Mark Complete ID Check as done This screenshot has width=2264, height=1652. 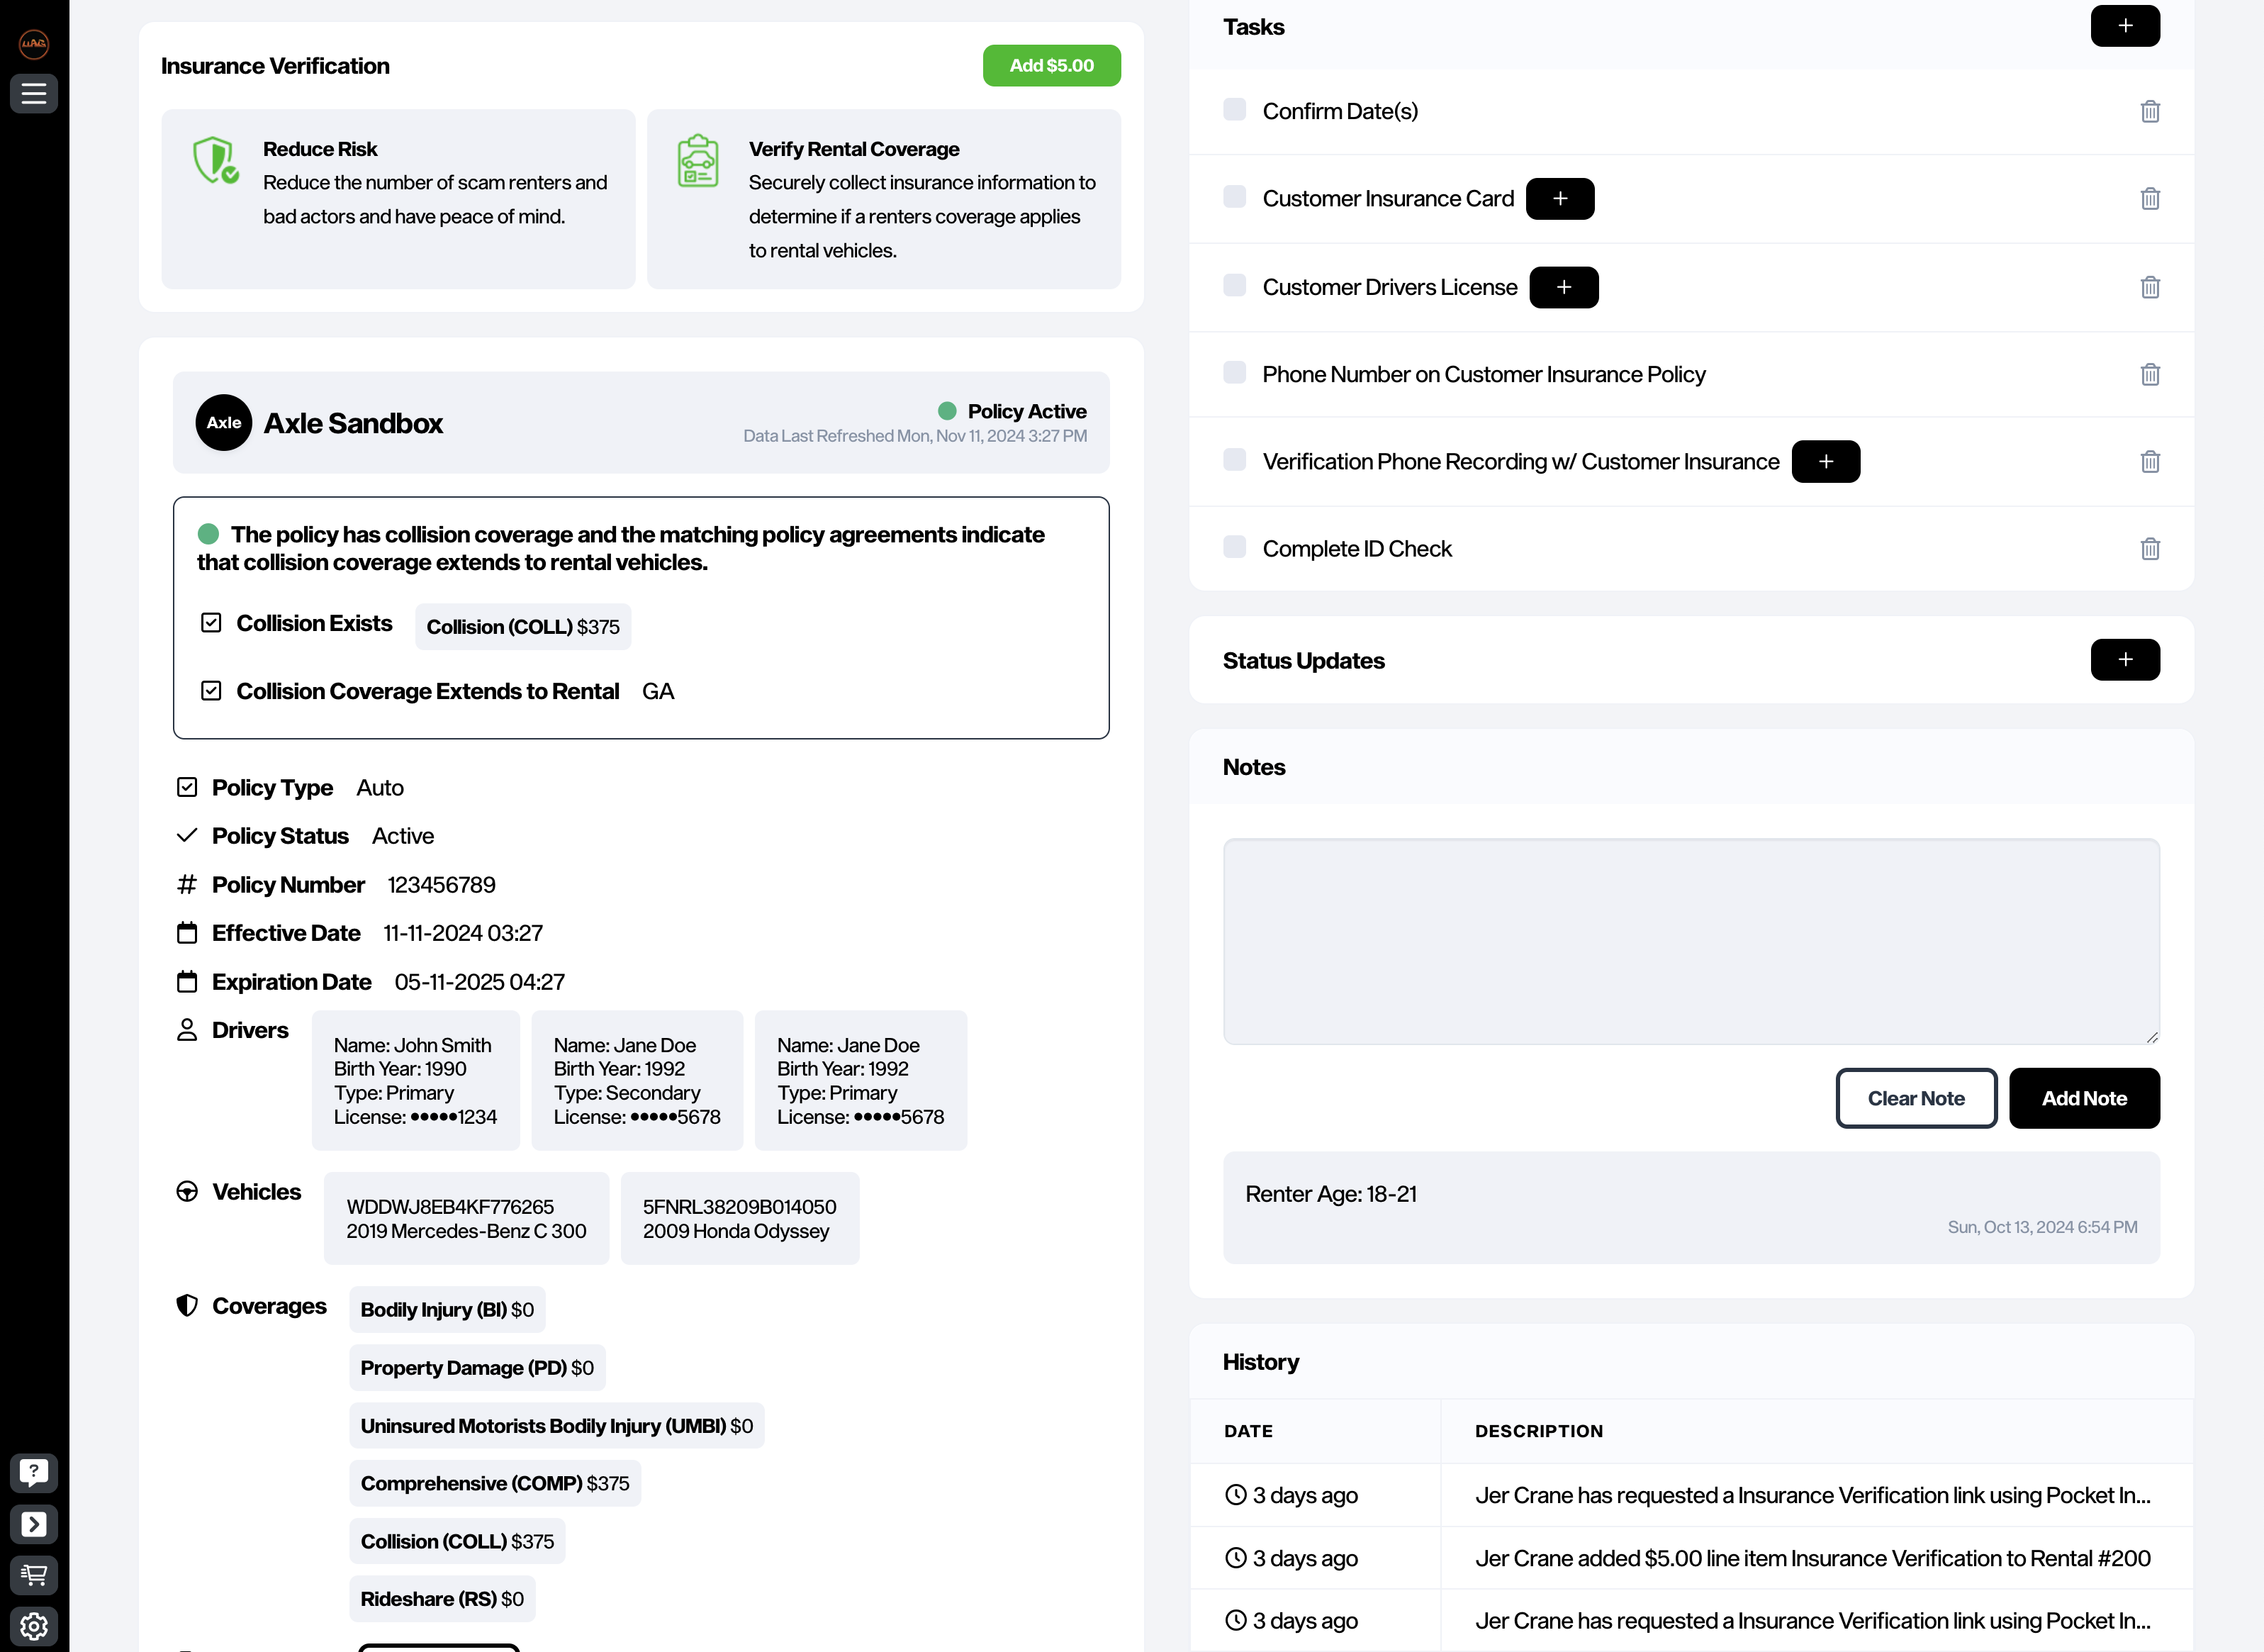[x=1235, y=547]
